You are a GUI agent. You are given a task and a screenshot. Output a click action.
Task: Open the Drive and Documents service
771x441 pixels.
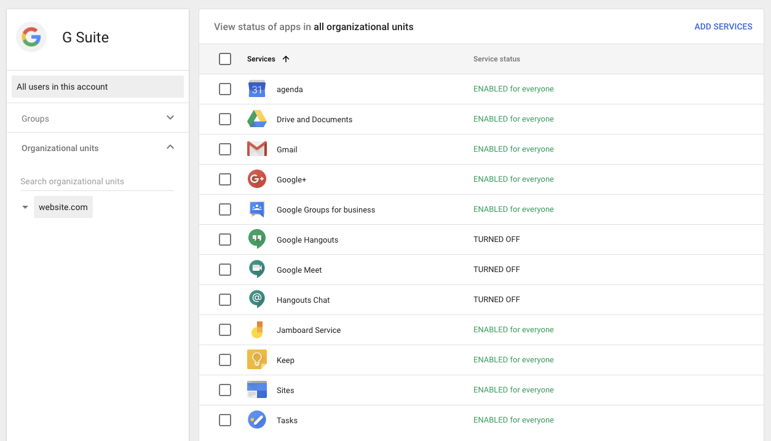pyautogui.click(x=315, y=120)
